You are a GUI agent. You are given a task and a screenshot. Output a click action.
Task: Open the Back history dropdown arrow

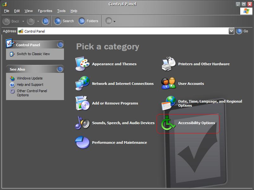(23, 21)
